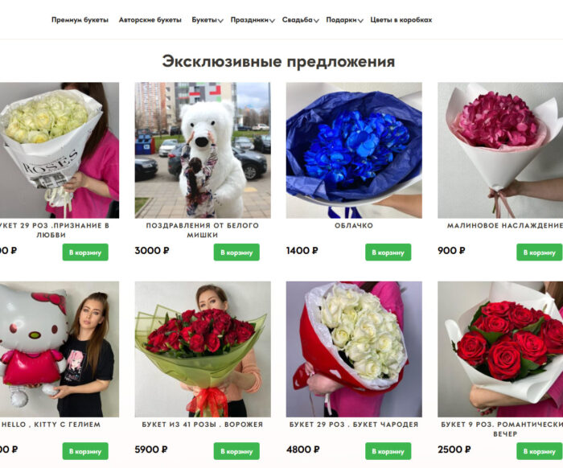Open the Букет из 41 розы title link

click(203, 425)
